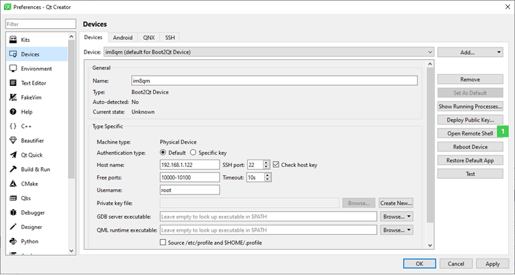Select the FakeVim icon
The width and height of the screenshot is (515, 275).
(x=13, y=98)
